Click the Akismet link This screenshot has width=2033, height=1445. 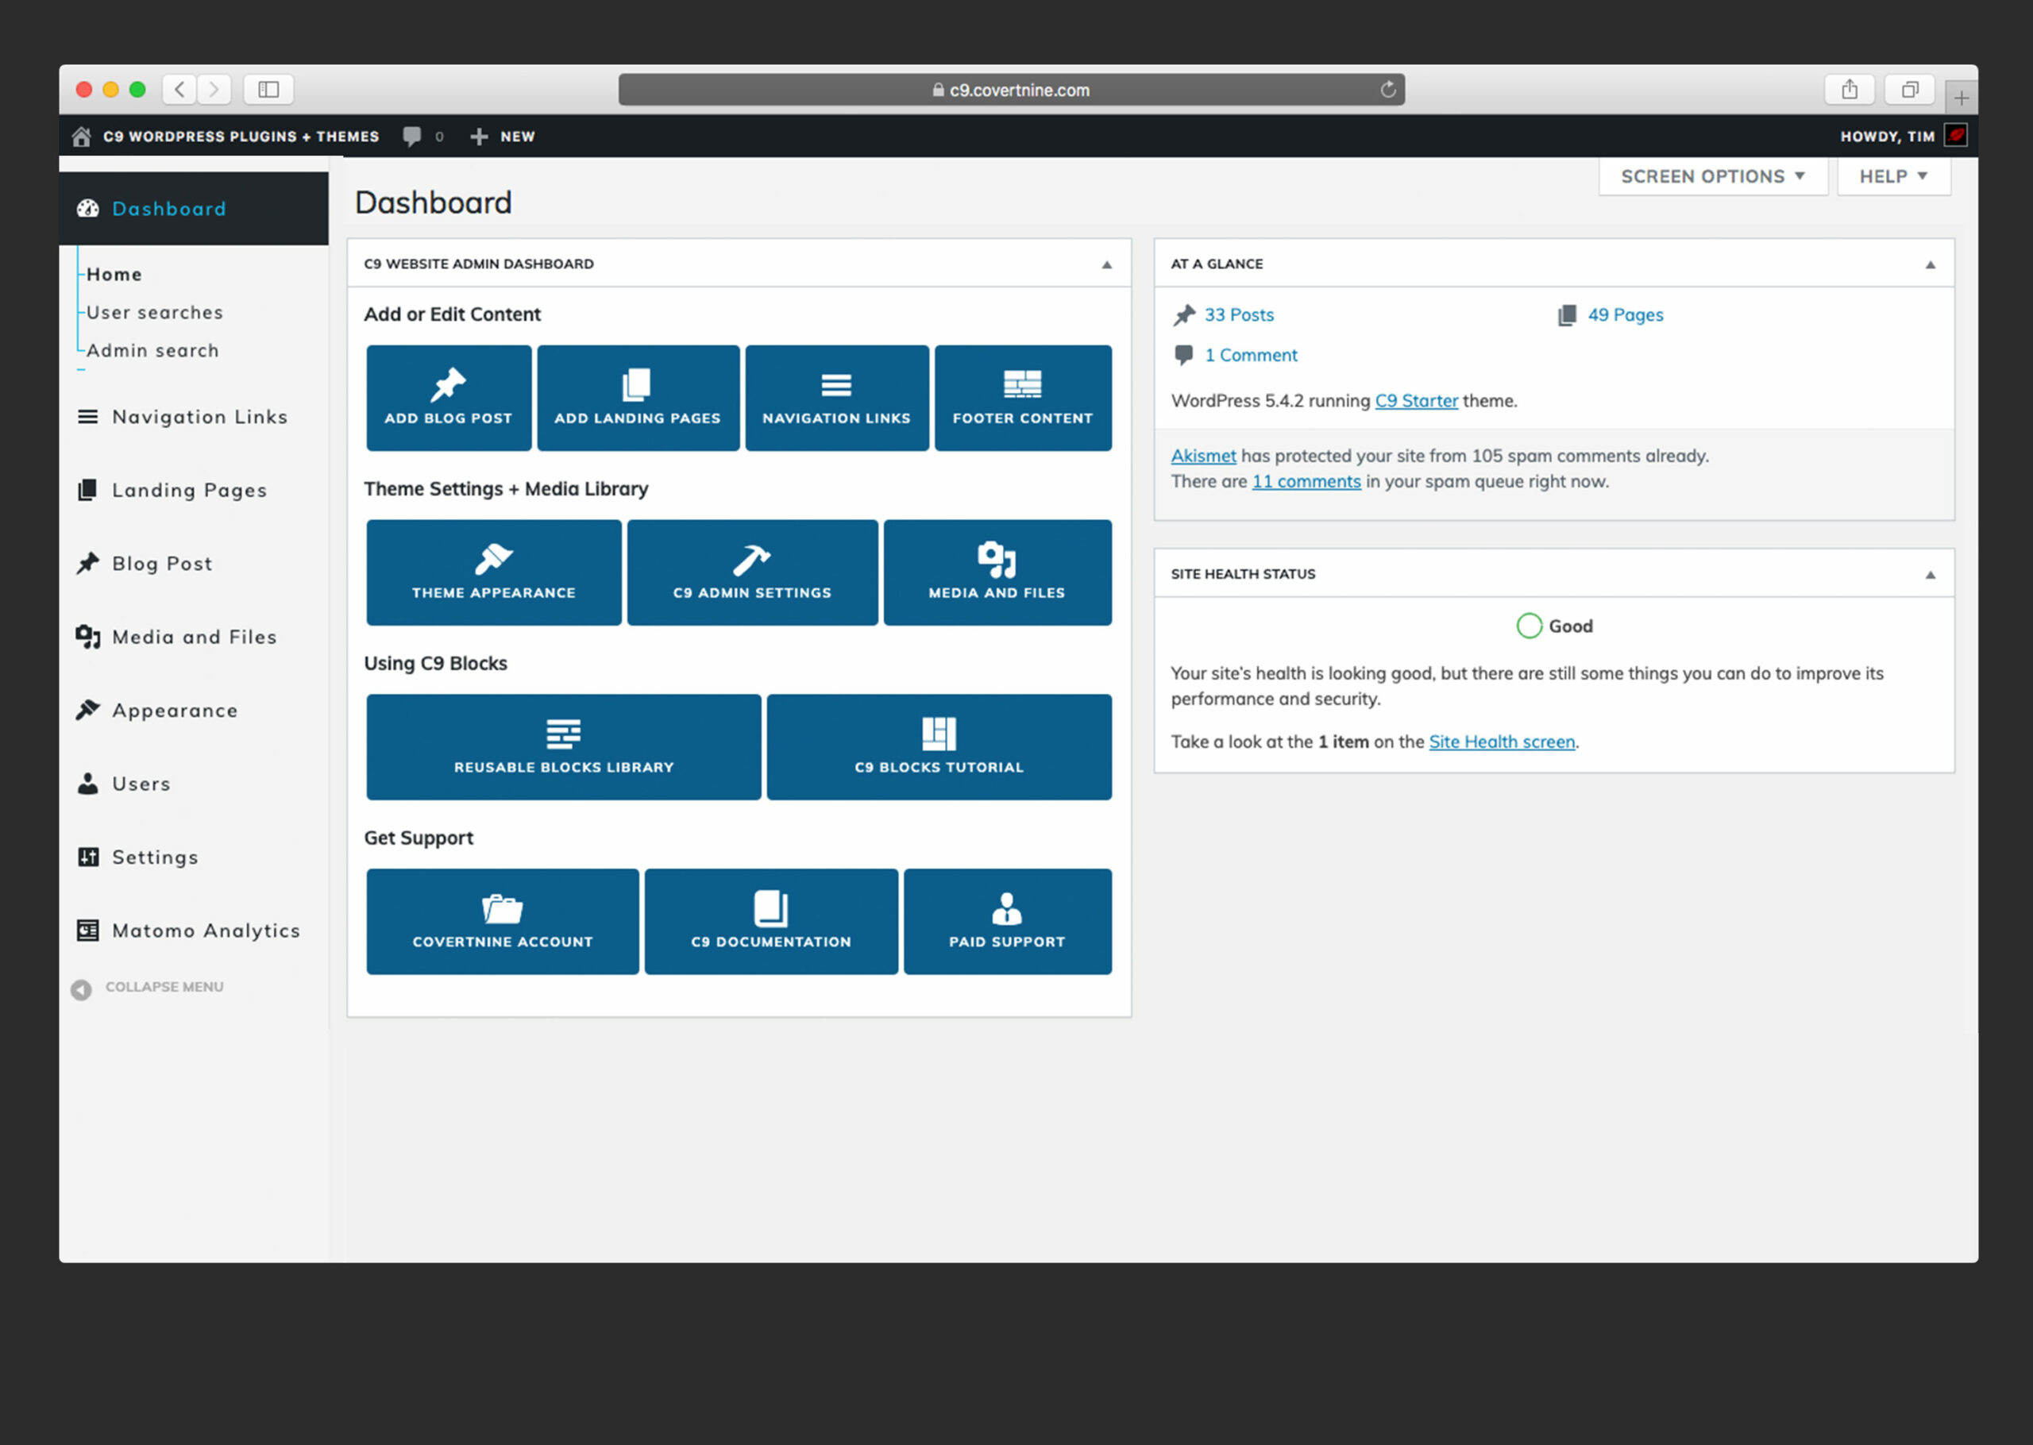coord(1203,456)
